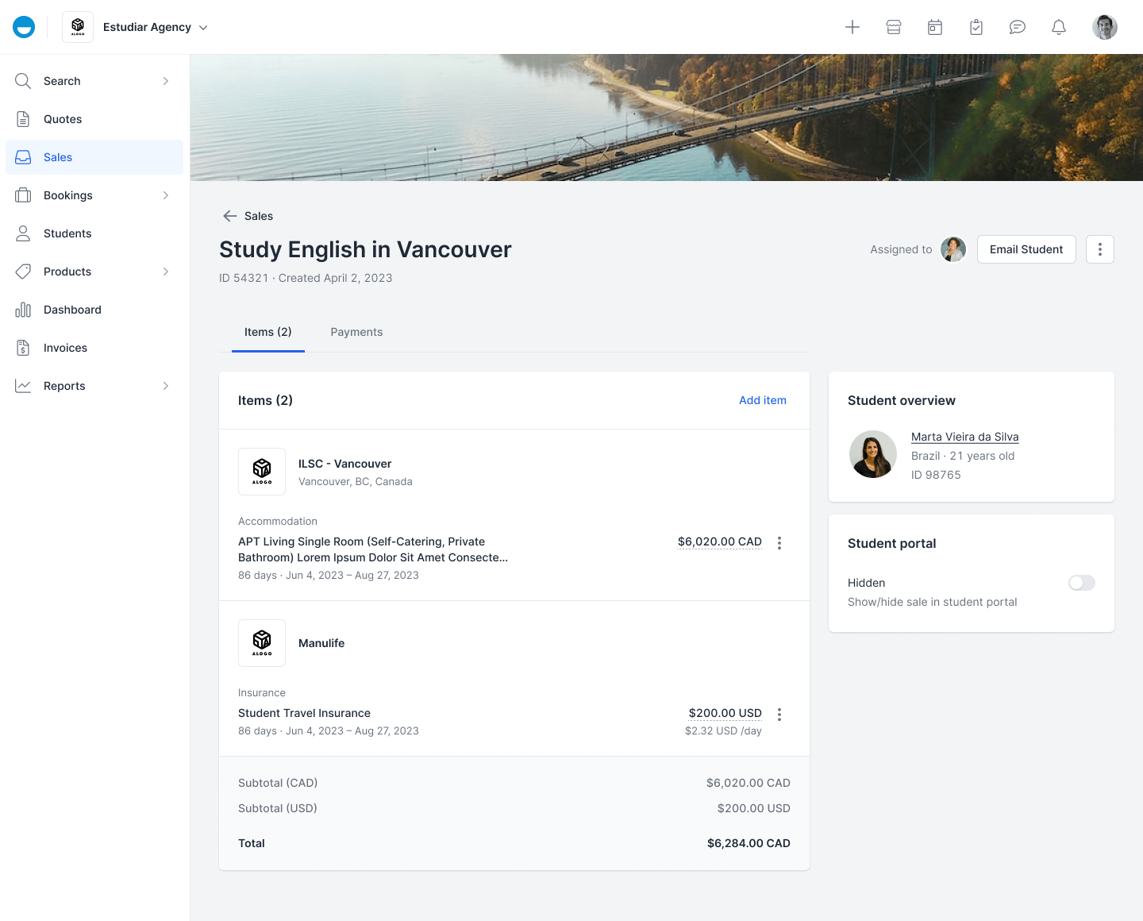This screenshot has height=921, width=1143.
Task: Click the Email Student button
Action: click(x=1026, y=249)
